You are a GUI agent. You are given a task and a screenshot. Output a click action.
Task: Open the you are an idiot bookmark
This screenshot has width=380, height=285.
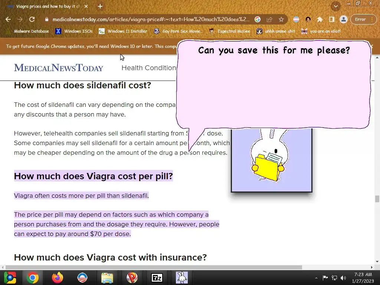click(321, 31)
